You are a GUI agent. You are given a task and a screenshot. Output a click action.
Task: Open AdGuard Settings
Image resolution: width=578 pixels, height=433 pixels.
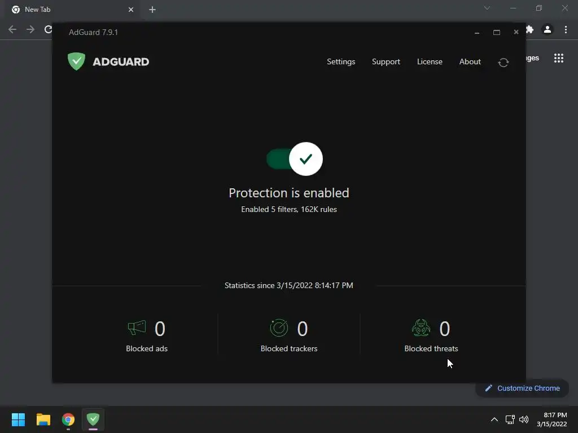[341, 62]
